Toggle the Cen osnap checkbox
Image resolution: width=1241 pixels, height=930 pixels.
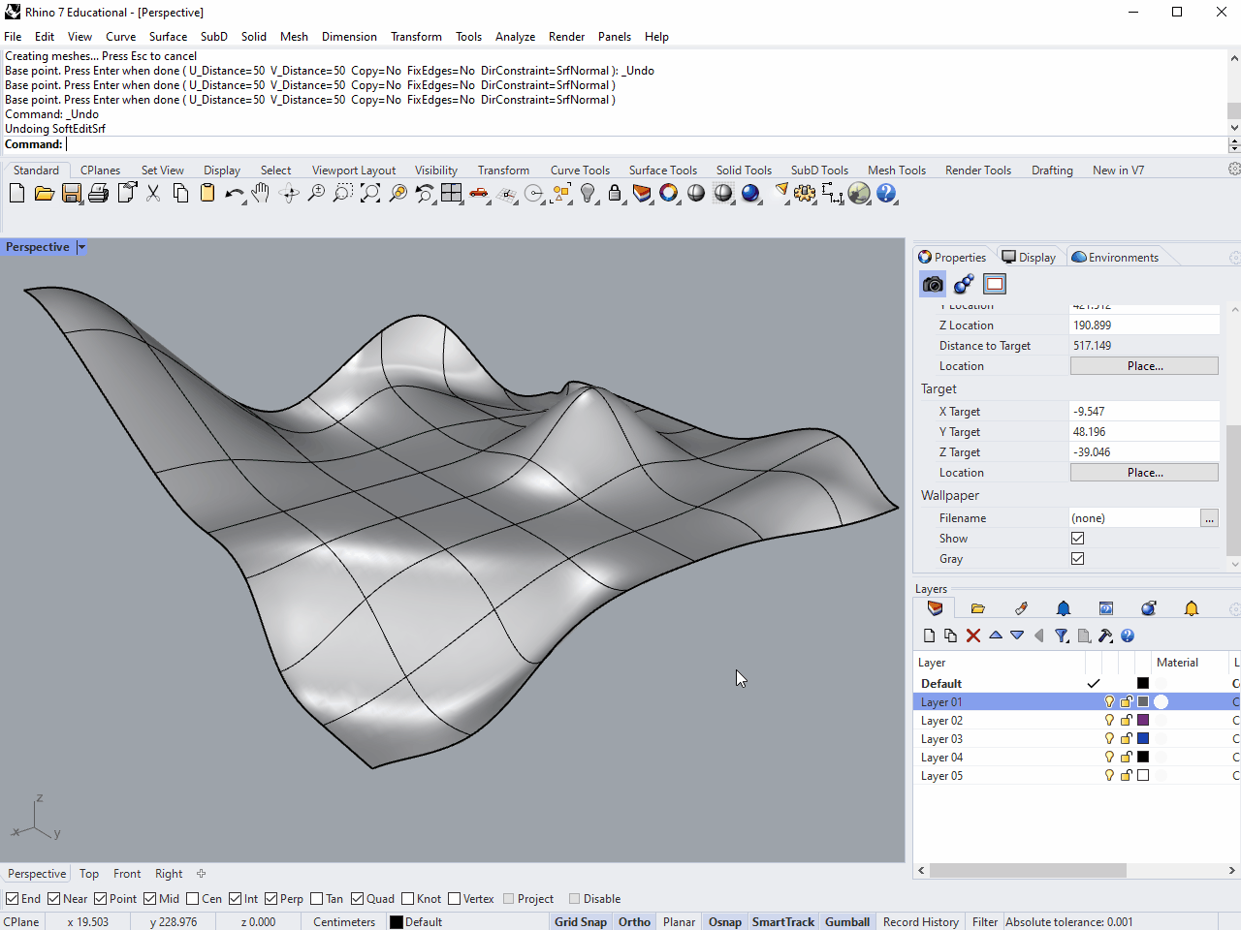tap(193, 899)
